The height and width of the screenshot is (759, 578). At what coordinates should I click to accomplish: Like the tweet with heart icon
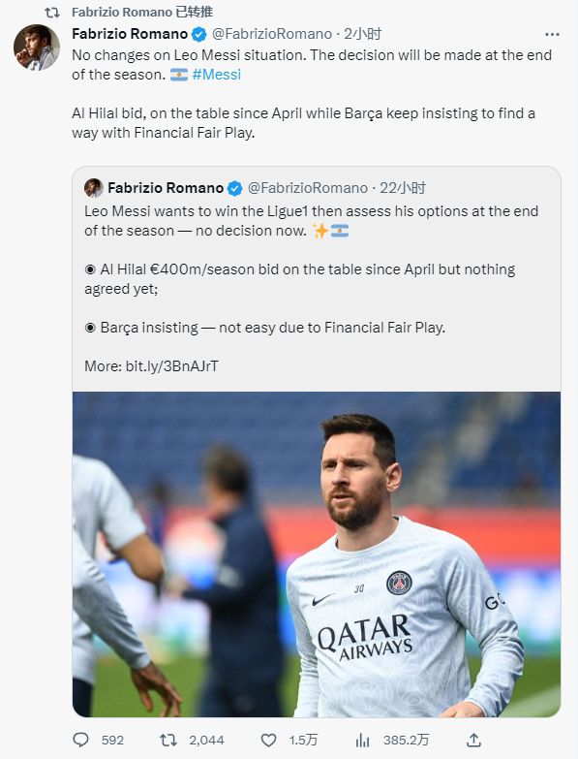coord(268,740)
